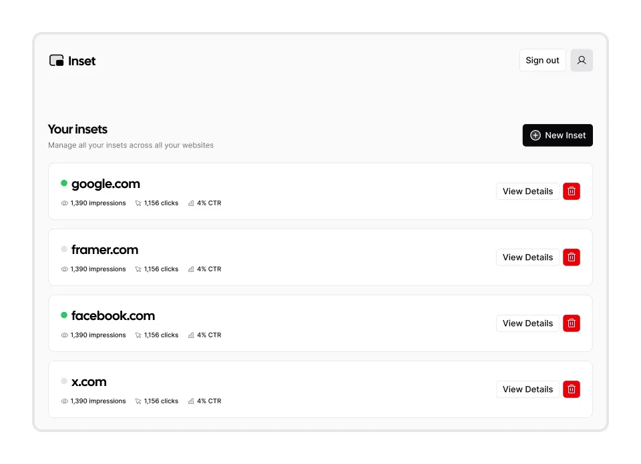Image resolution: width=641 pixels, height=464 pixels.
Task: Delete x.com using its trash icon
Action: coord(571,389)
